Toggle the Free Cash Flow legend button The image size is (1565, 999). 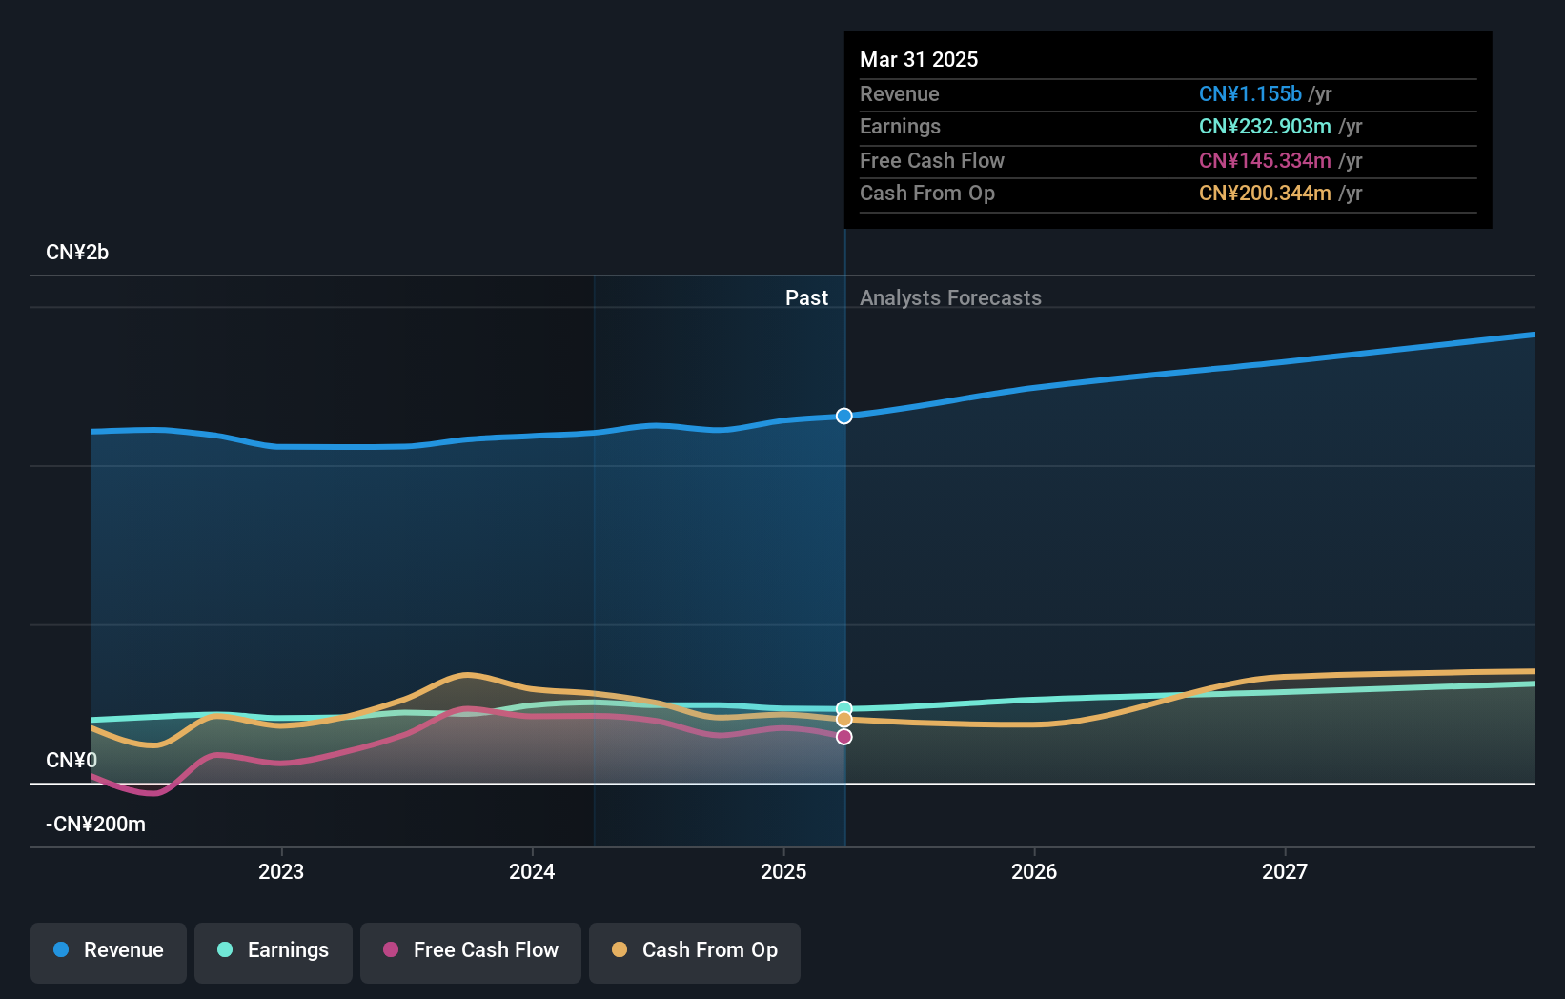tap(471, 952)
